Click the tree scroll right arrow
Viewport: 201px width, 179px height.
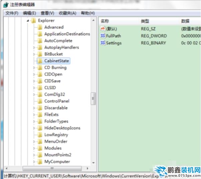pos(87,168)
